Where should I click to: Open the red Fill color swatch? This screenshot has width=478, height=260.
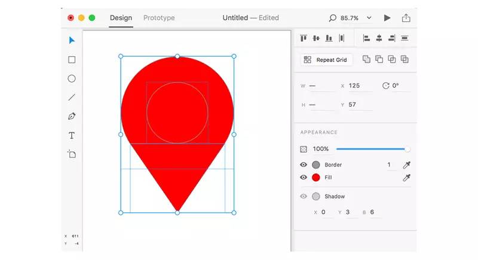[x=316, y=177]
